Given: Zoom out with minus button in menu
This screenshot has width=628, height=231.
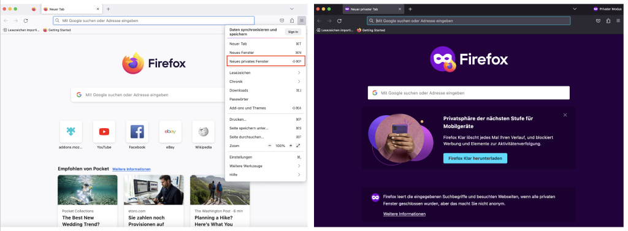Looking at the screenshot, I should (x=270, y=146).
